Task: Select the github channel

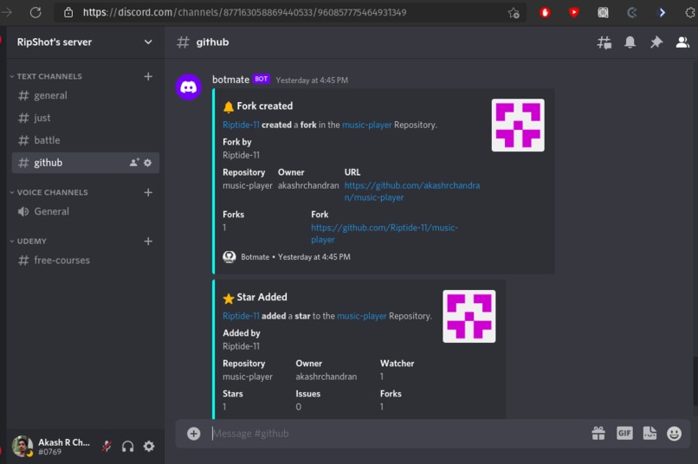Action: point(86,163)
